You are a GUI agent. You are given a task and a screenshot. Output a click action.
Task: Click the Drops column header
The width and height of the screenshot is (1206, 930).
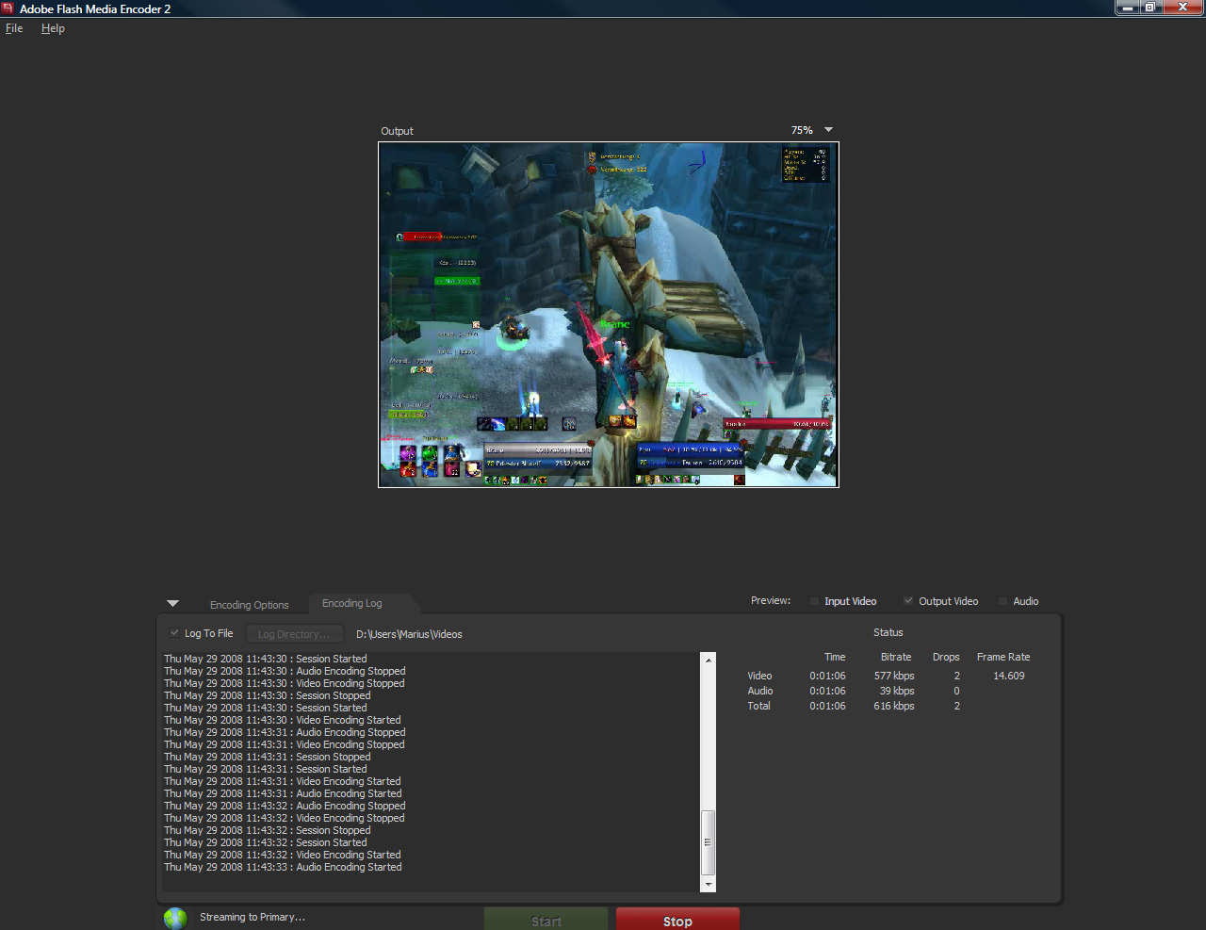coord(946,657)
